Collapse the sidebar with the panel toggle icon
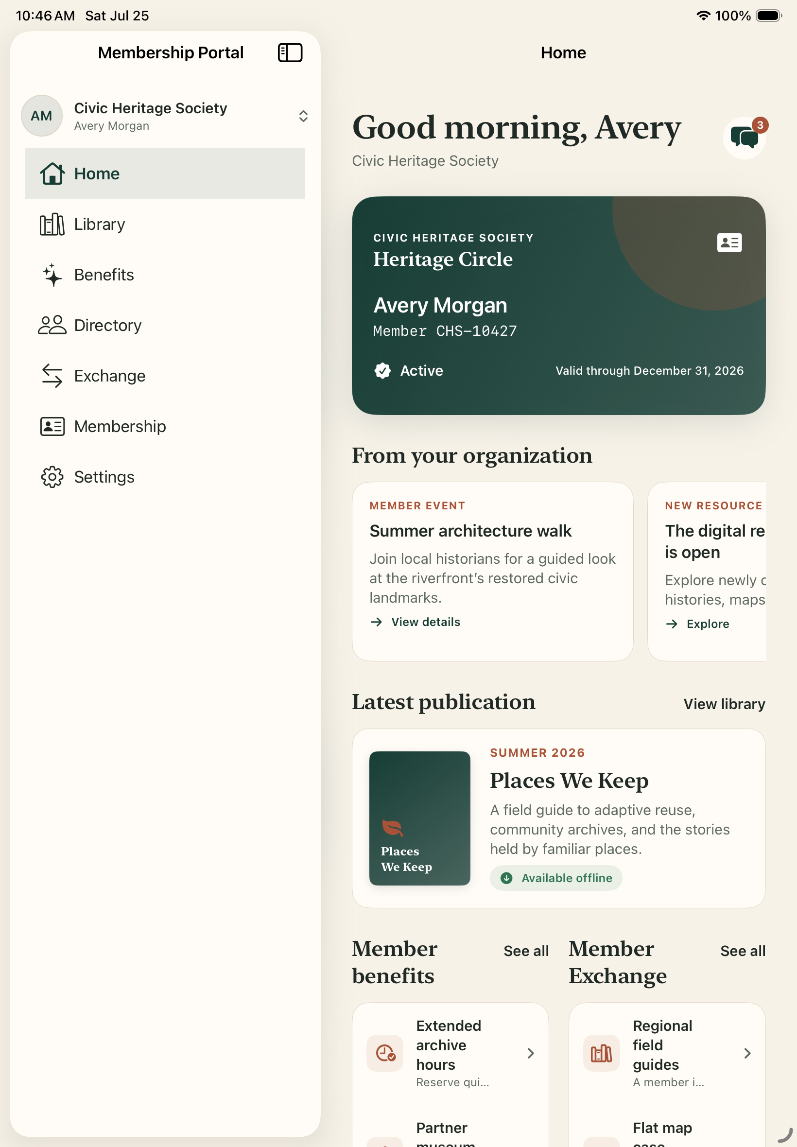This screenshot has height=1147, width=797. pos(290,52)
